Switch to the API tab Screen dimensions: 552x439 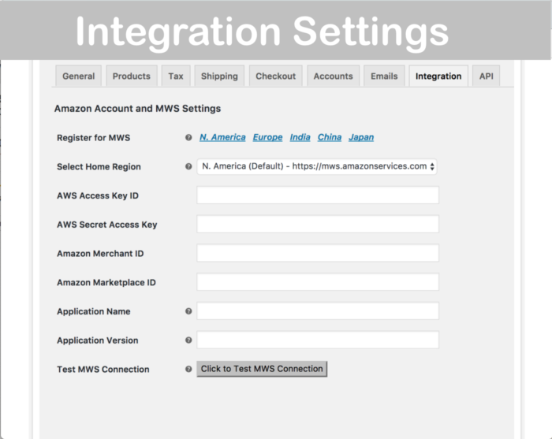point(487,76)
